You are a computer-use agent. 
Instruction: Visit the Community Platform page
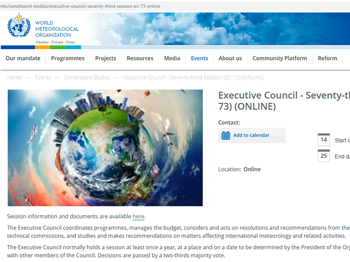tap(279, 58)
